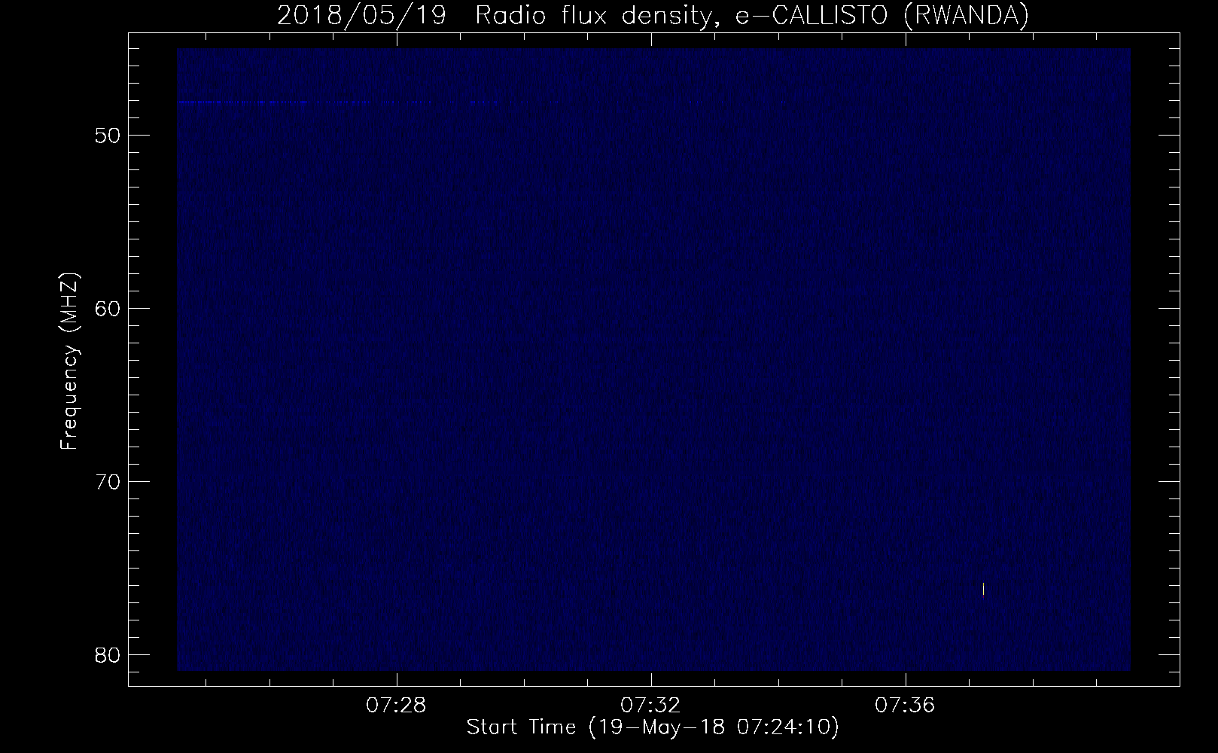Click the bright white spike near 07:37
This screenshot has height=753, width=1218.
983,588
